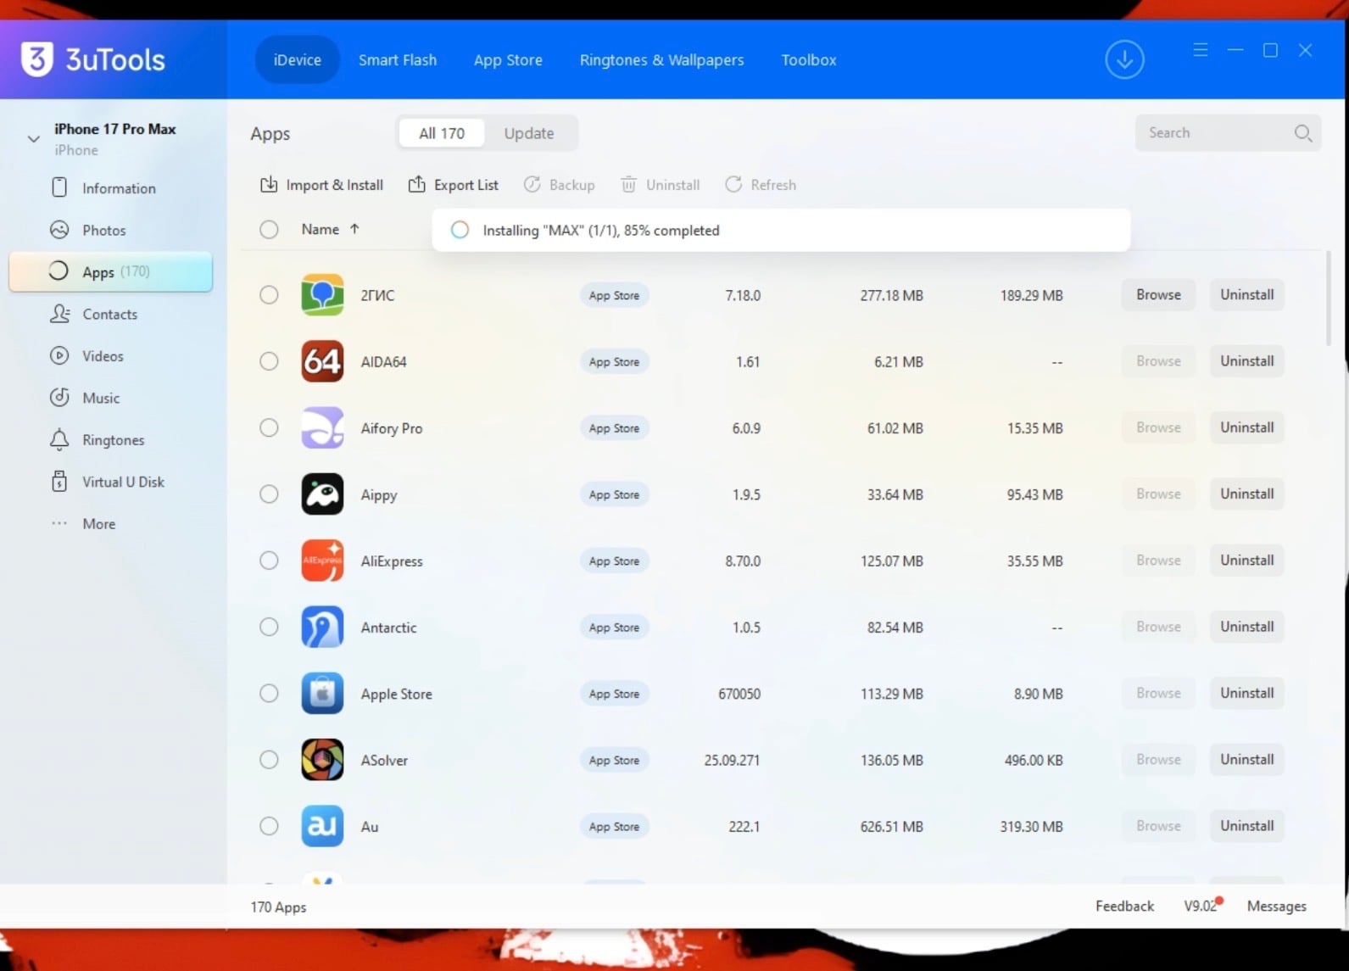Select the AliExpress row checkbox
This screenshot has height=971, width=1349.
click(x=269, y=561)
